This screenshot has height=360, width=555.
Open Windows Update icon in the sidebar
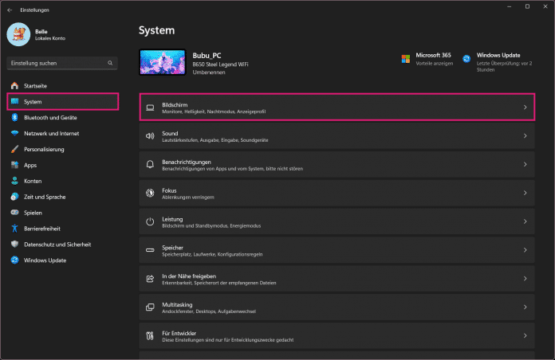14,260
